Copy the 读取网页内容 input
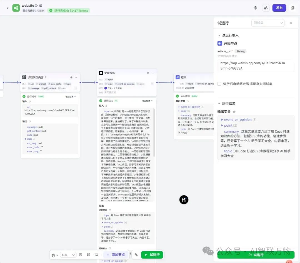 (x=30, y=101)
